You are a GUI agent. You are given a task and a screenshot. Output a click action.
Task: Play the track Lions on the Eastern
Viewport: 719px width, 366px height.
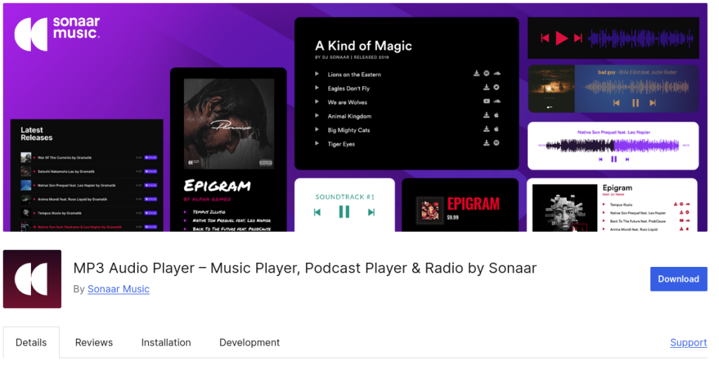(x=317, y=74)
